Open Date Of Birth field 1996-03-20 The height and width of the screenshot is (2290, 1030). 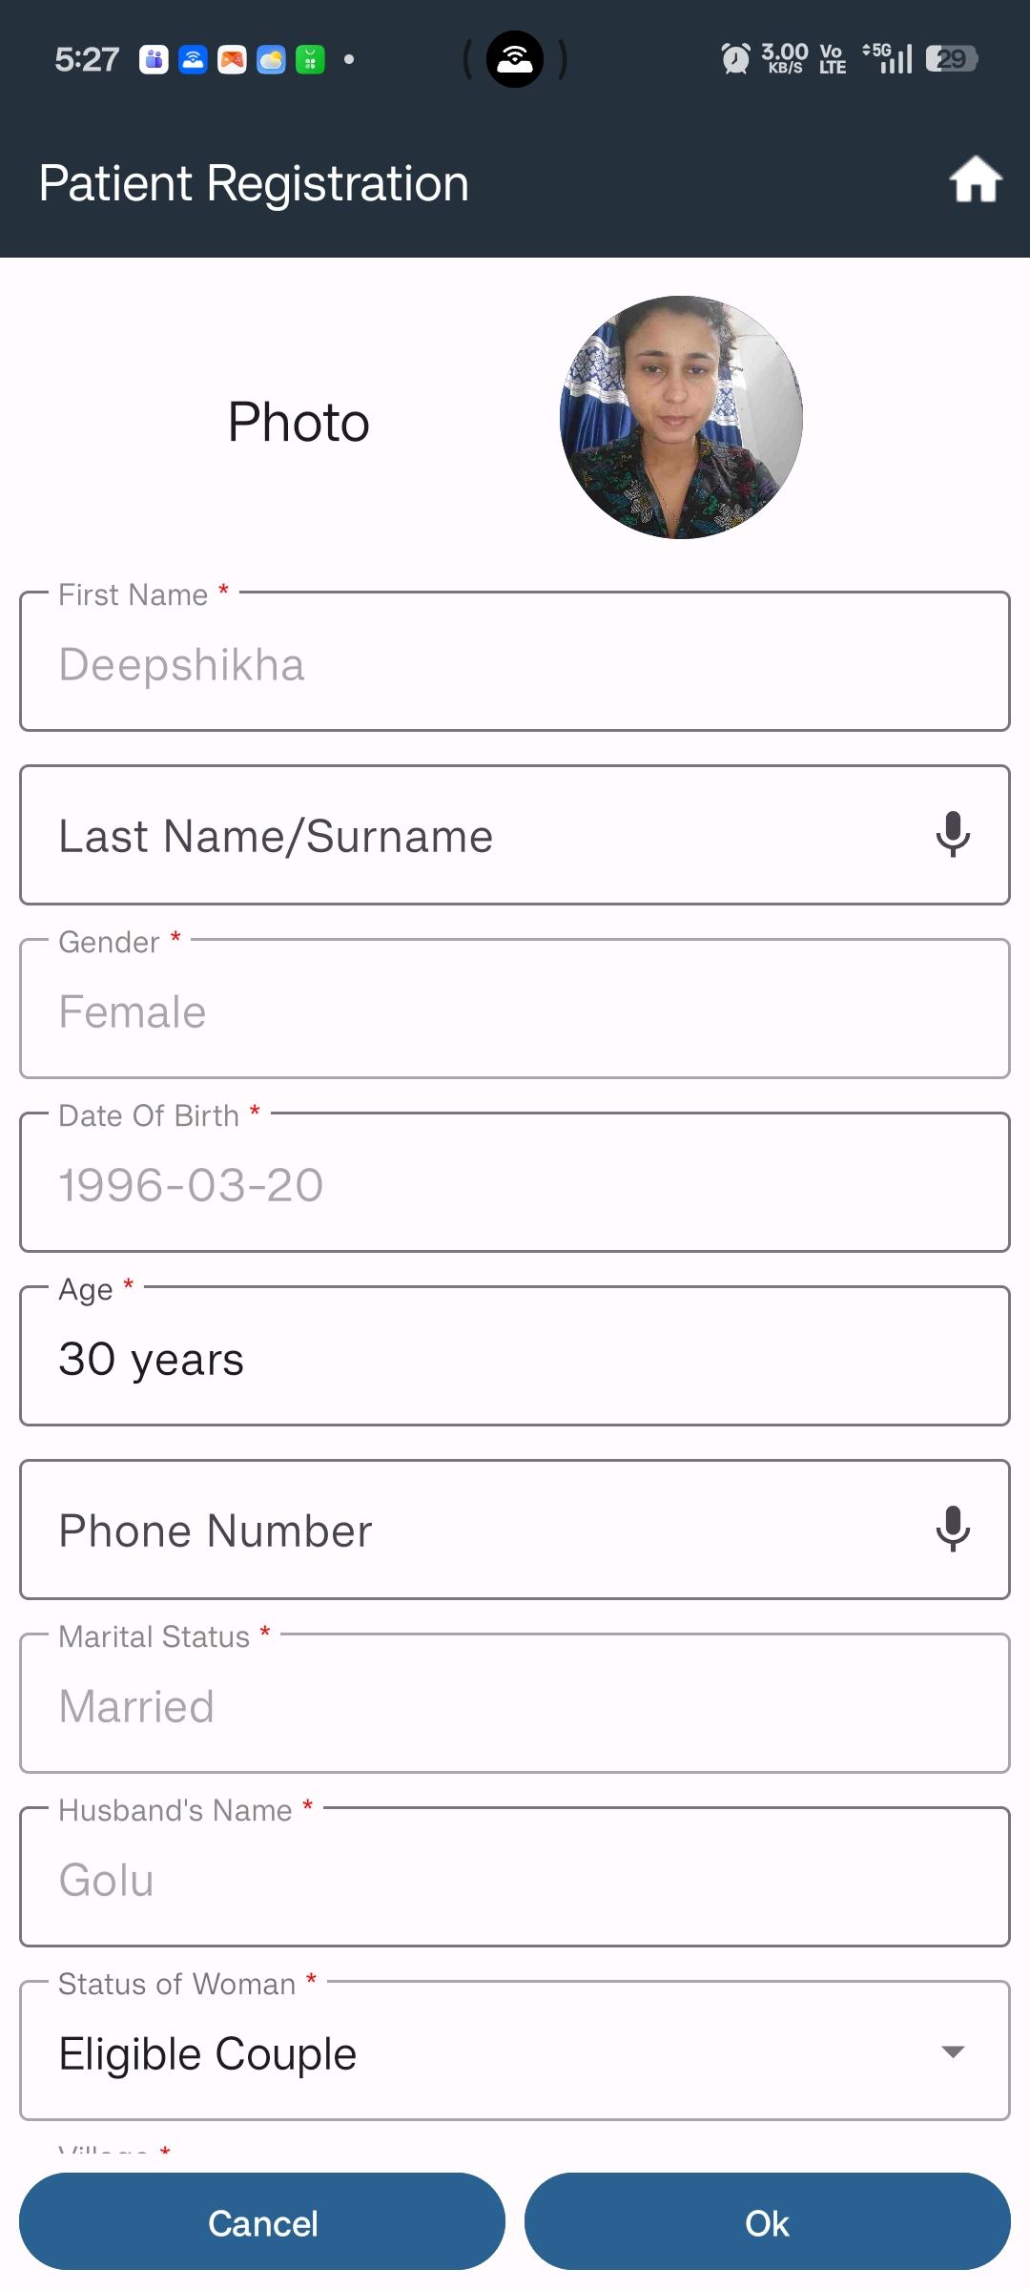515,1182
